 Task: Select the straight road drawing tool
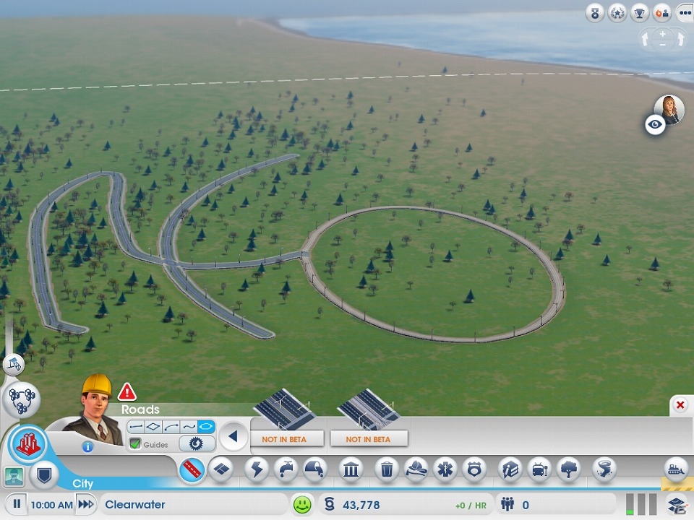tap(136, 427)
